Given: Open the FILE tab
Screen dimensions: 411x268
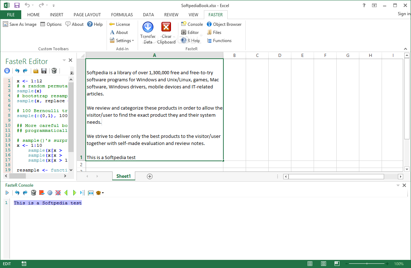Looking at the screenshot, I should pos(11,14).
